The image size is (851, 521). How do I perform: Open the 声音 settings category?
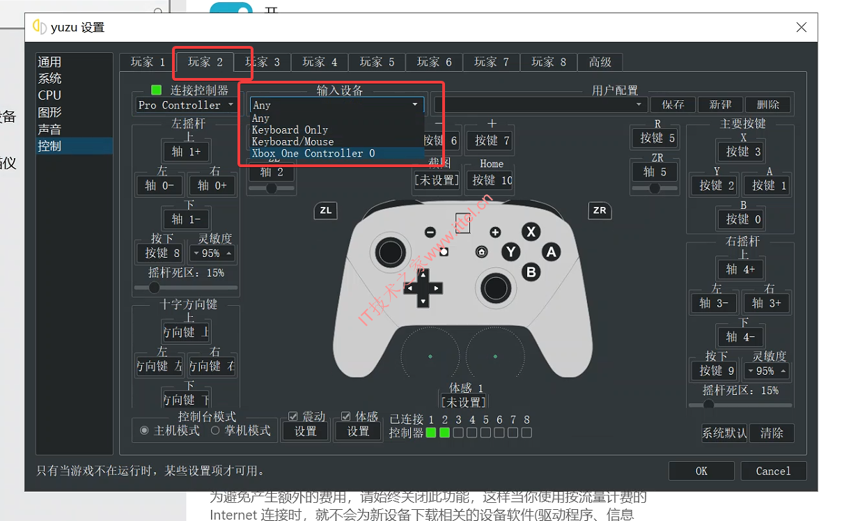coord(74,129)
